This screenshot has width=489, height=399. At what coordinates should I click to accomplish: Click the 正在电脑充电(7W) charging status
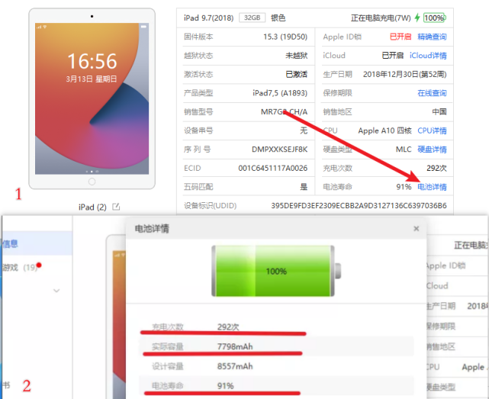click(381, 18)
